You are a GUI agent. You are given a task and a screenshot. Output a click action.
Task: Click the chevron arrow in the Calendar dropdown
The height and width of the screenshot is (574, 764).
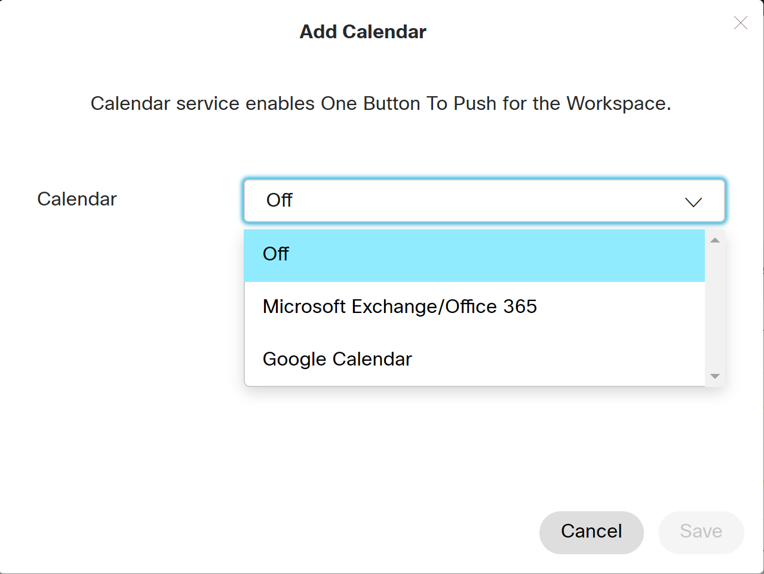[693, 202]
